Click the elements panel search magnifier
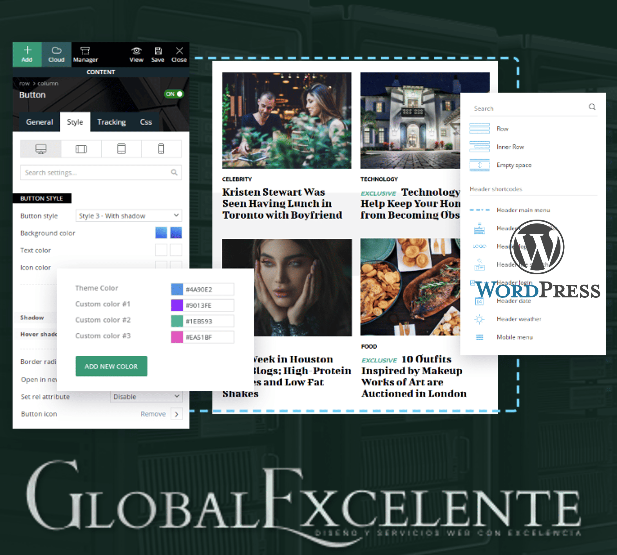The image size is (617, 555). [x=592, y=107]
